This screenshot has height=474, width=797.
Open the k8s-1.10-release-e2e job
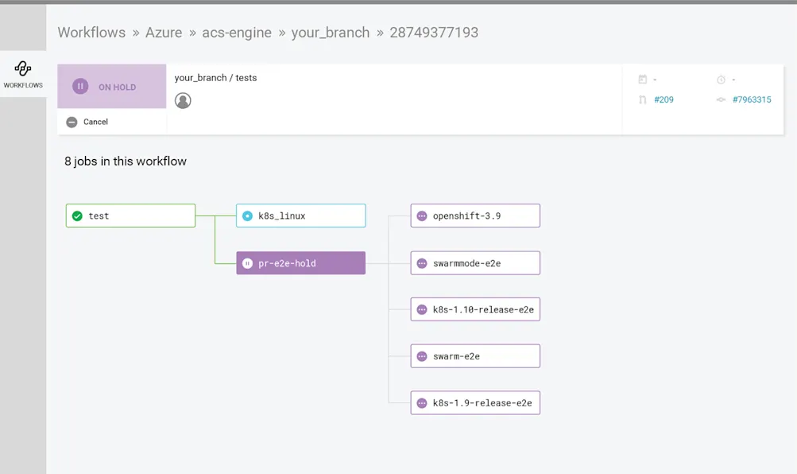[474, 309]
